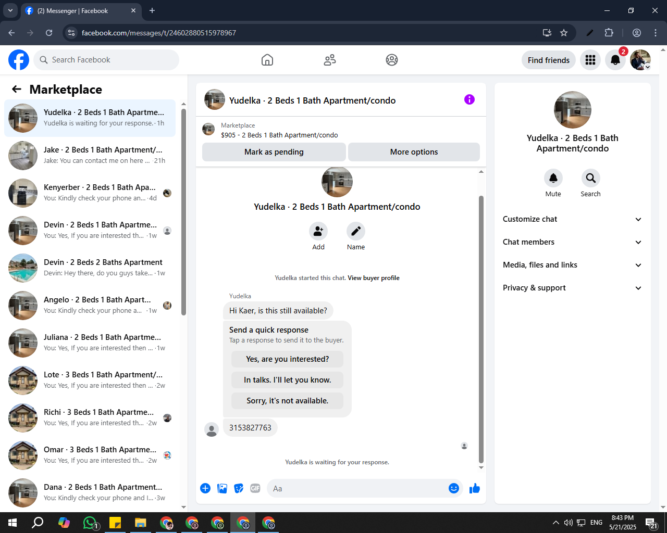Click the browser address bar URL
This screenshot has height=533, width=667.
click(159, 33)
